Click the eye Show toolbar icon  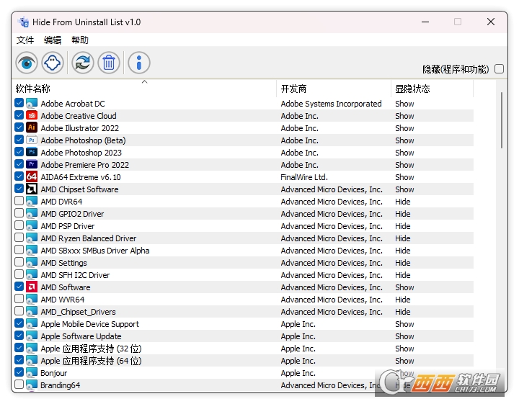point(27,63)
